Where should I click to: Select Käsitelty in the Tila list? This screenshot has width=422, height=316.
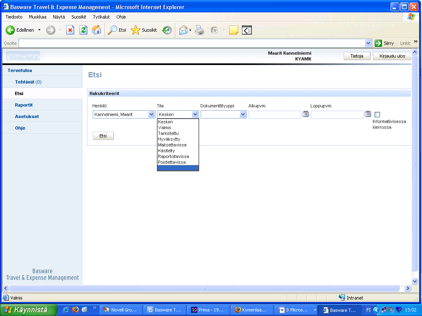point(178,151)
